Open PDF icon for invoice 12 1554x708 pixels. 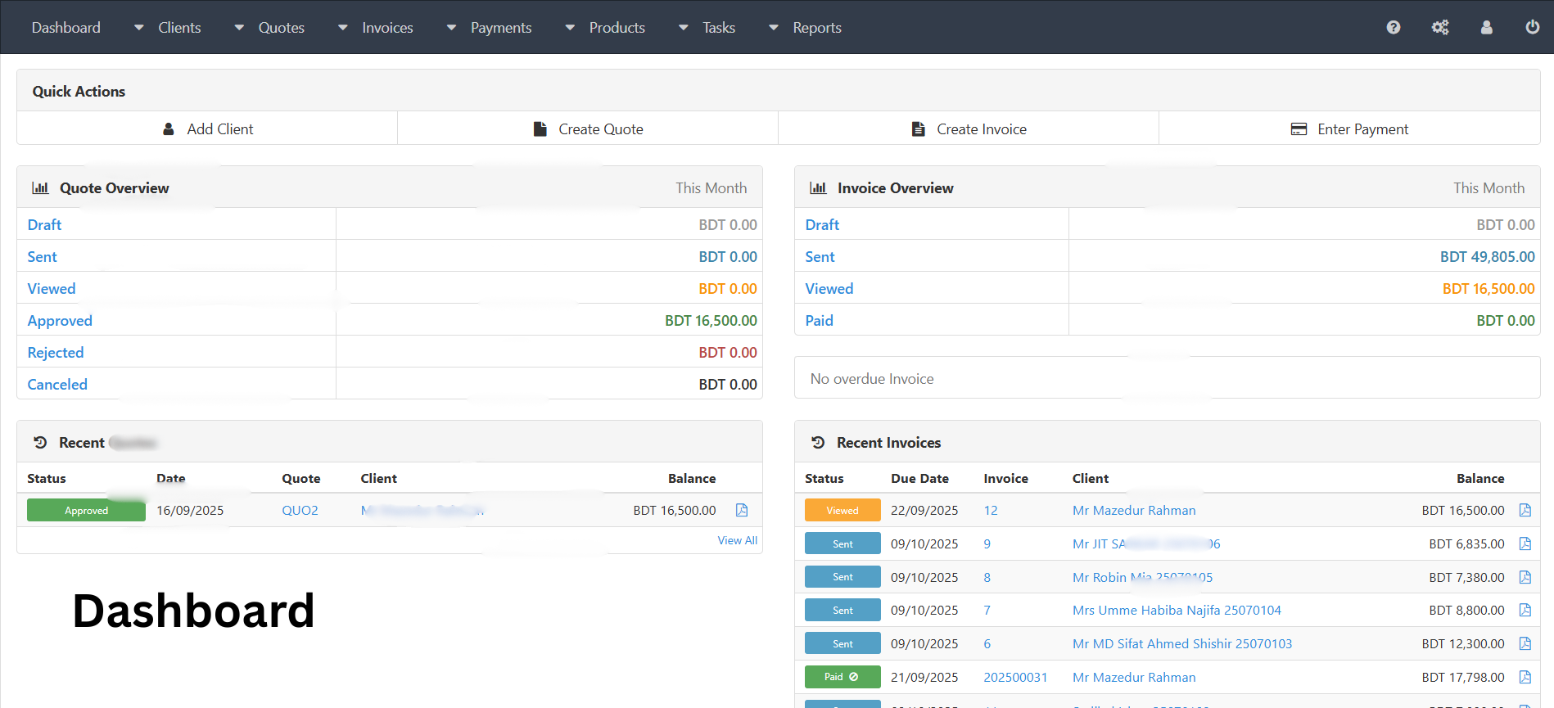(1525, 511)
